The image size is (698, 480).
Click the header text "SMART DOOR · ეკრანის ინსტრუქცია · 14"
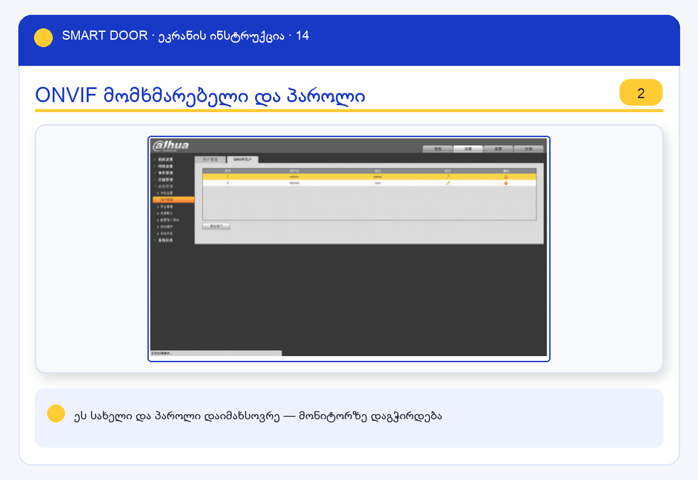pyautogui.click(x=185, y=35)
